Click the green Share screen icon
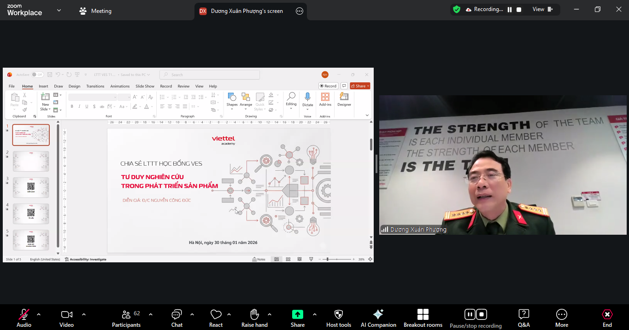Image resolution: width=629 pixels, height=330 pixels. pos(298,314)
